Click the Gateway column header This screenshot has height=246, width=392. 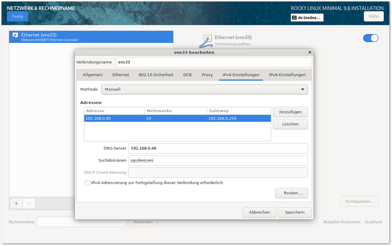pyautogui.click(x=239, y=111)
